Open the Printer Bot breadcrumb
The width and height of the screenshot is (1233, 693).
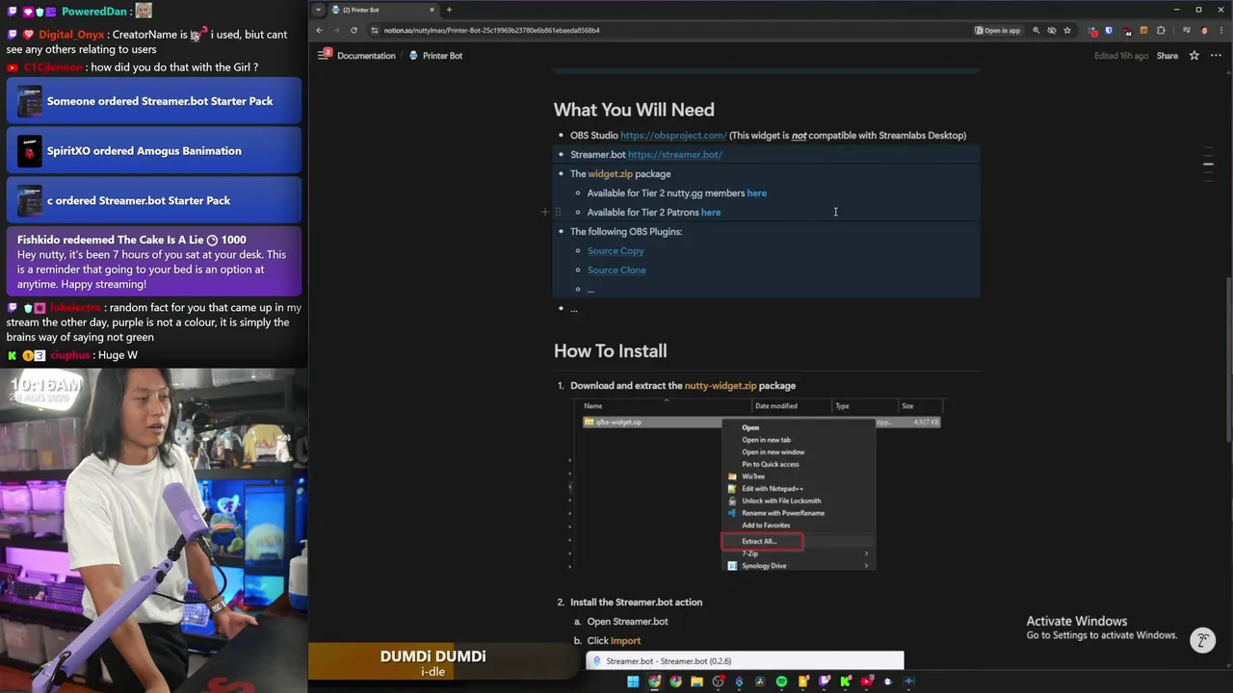click(435, 56)
